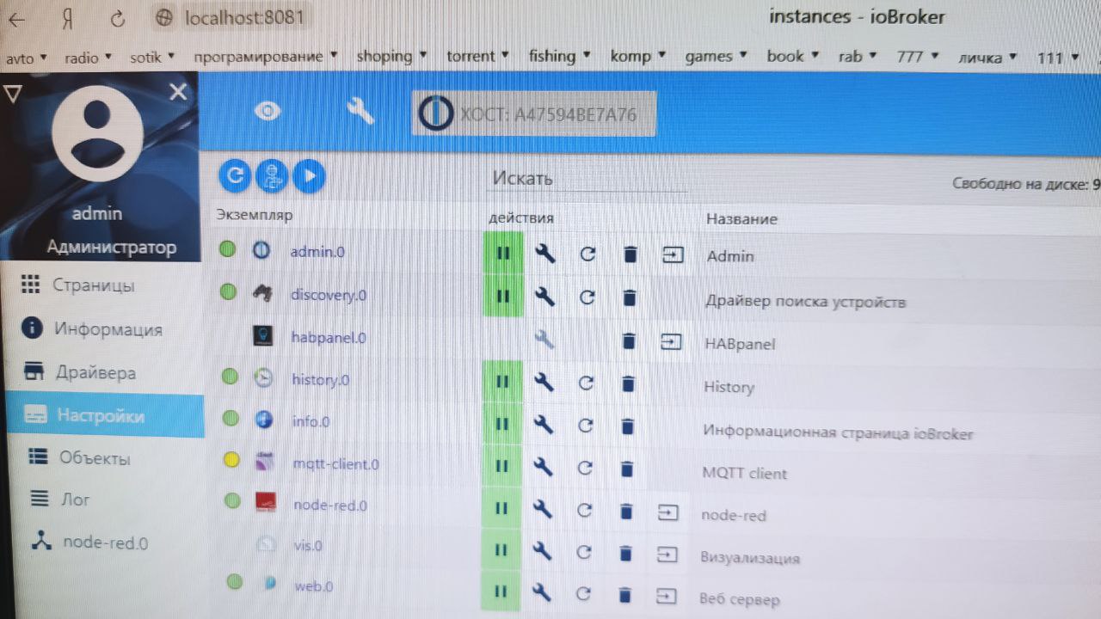
Task: Pause the discovery.0 instance
Action: coord(504,297)
